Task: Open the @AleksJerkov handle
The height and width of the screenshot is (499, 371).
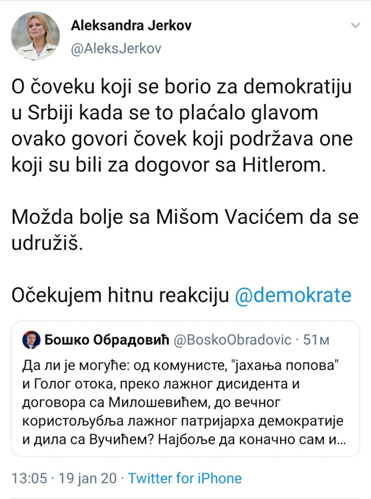Action: [x=116, y=48]
